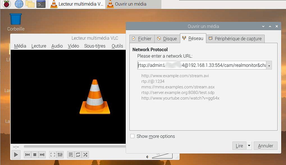Viewport: 286px width, 165px height.
Task: Mute audio with the speaker icon
Action: point(147,157)
